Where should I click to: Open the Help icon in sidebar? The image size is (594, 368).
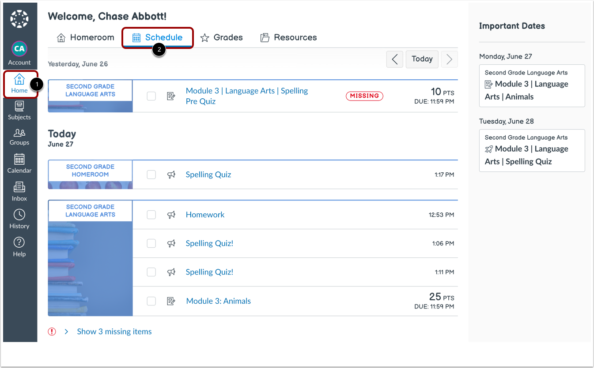coord(19,247)
